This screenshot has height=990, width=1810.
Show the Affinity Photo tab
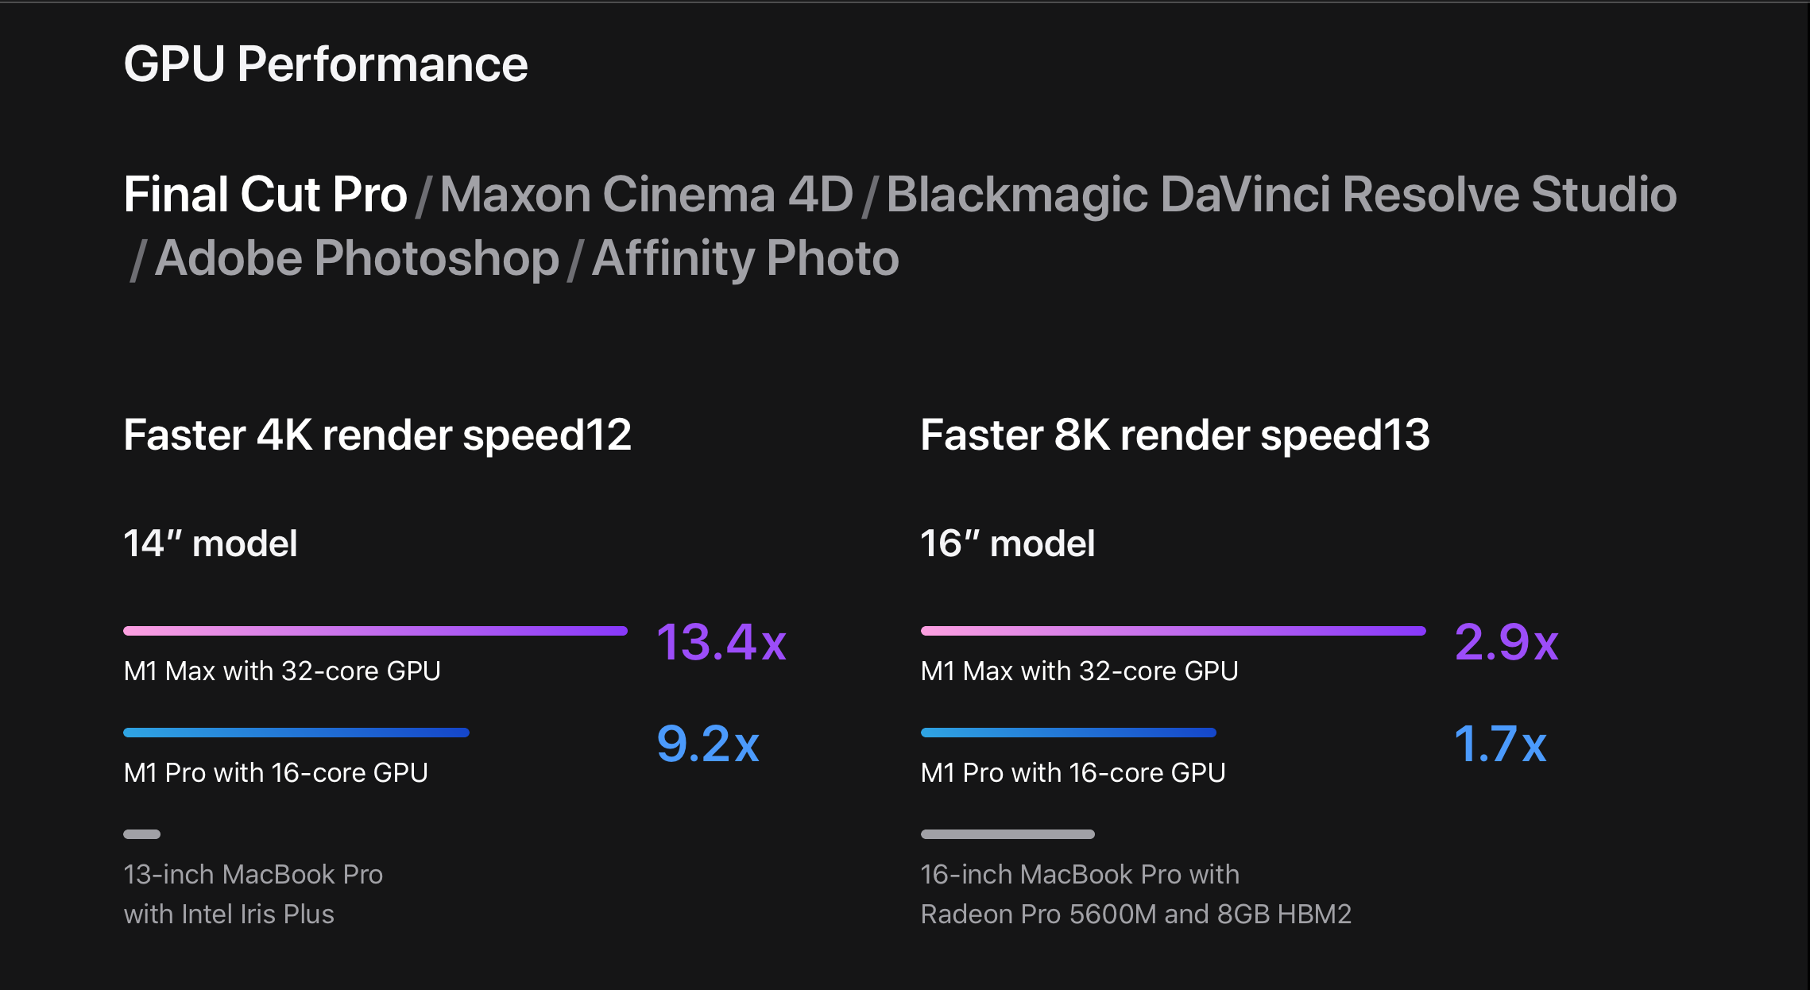745,258
